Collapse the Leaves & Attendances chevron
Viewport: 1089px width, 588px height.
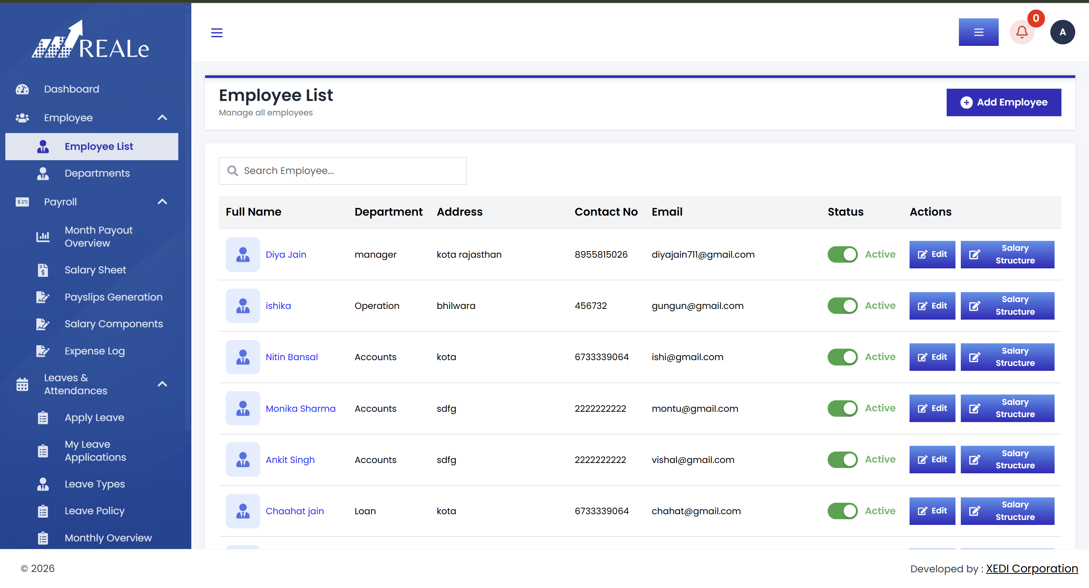(x=162, y=384)
